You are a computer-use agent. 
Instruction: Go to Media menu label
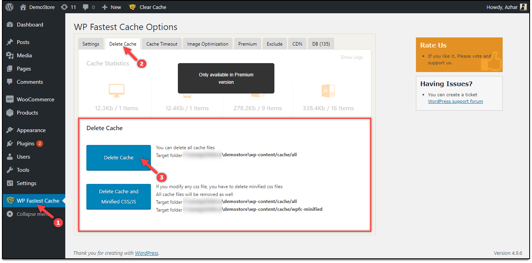(24, 55)
